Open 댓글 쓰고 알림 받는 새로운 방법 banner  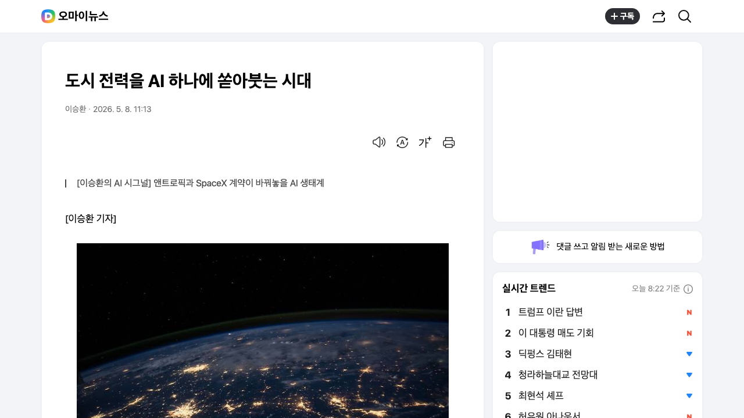coord(598,247)
